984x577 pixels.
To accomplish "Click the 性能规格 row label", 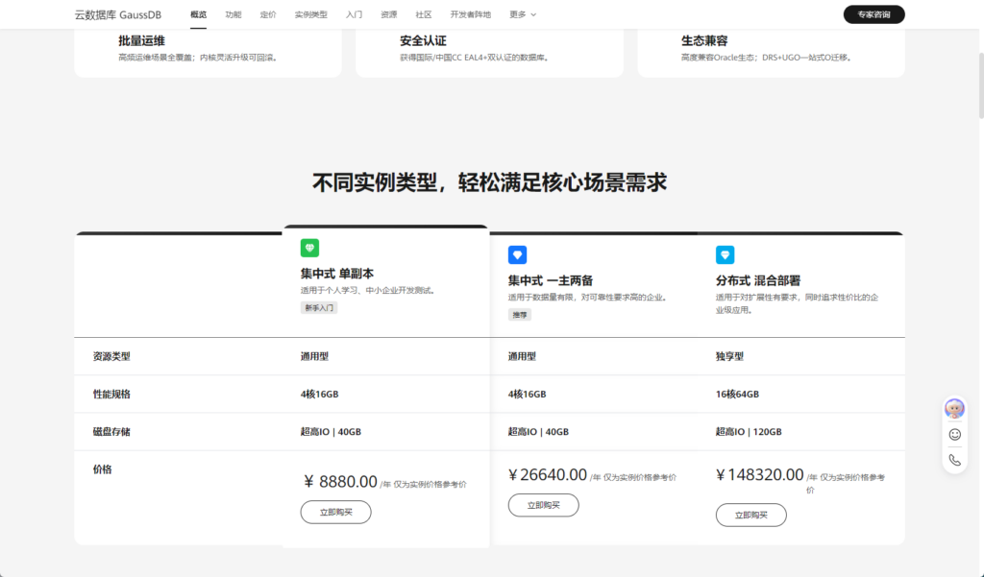I will coord(111,394).
